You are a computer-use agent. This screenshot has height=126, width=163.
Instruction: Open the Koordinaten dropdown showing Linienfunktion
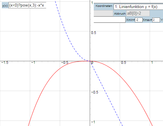[x=138, y=7]
